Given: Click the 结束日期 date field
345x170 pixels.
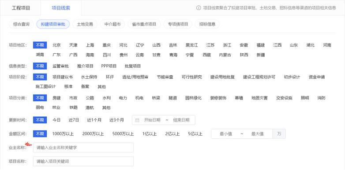Looking at the screenshot, I should (x=181, y=120).
